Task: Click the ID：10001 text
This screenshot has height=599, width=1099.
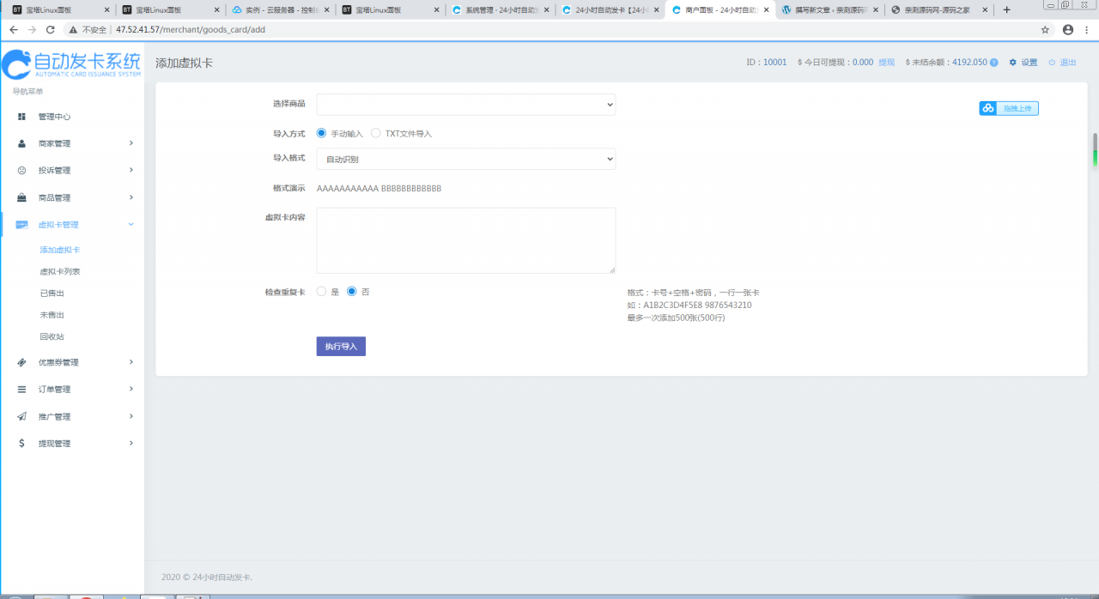Action: coord(766,63)
